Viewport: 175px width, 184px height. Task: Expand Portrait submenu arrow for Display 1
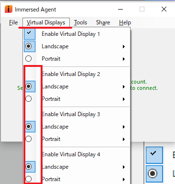tap(124, 59)
